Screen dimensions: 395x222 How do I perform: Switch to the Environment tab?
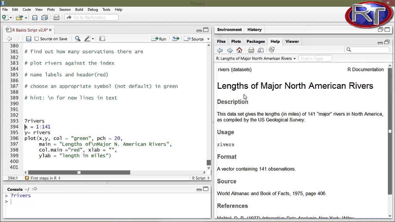coord(229,30)
